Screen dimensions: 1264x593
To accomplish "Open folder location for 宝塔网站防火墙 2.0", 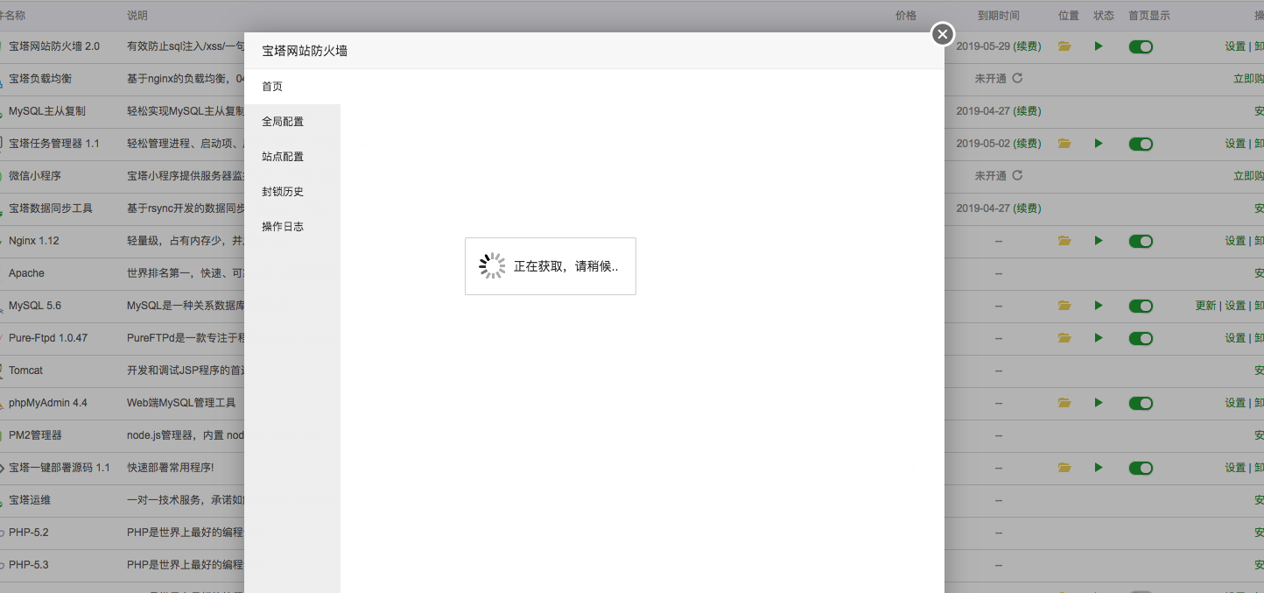I will point(1064,46).
